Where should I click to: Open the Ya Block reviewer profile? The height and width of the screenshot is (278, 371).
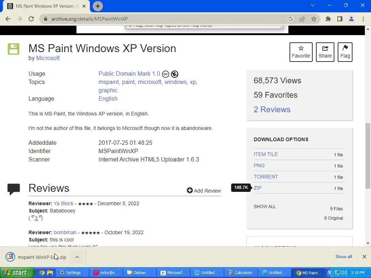tap(63, 203)
